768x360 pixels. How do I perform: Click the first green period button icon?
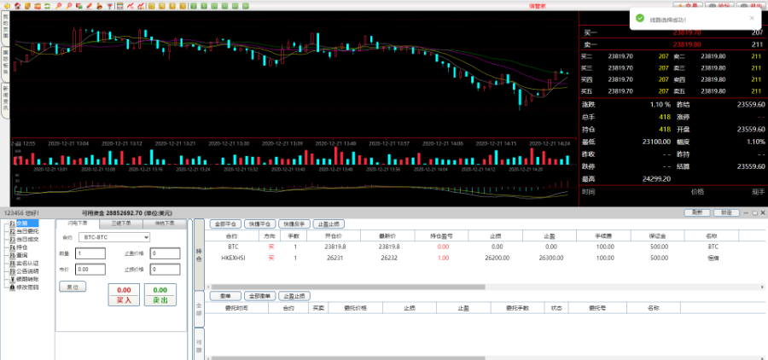pos(194,6)
